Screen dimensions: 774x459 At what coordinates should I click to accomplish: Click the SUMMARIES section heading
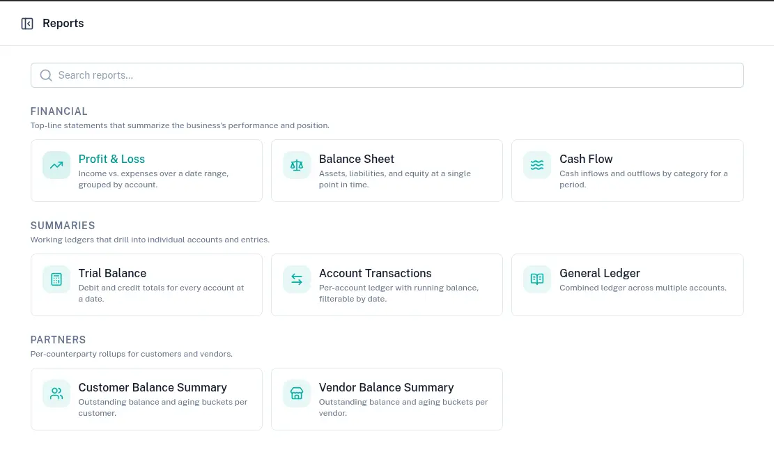(63, 226)
